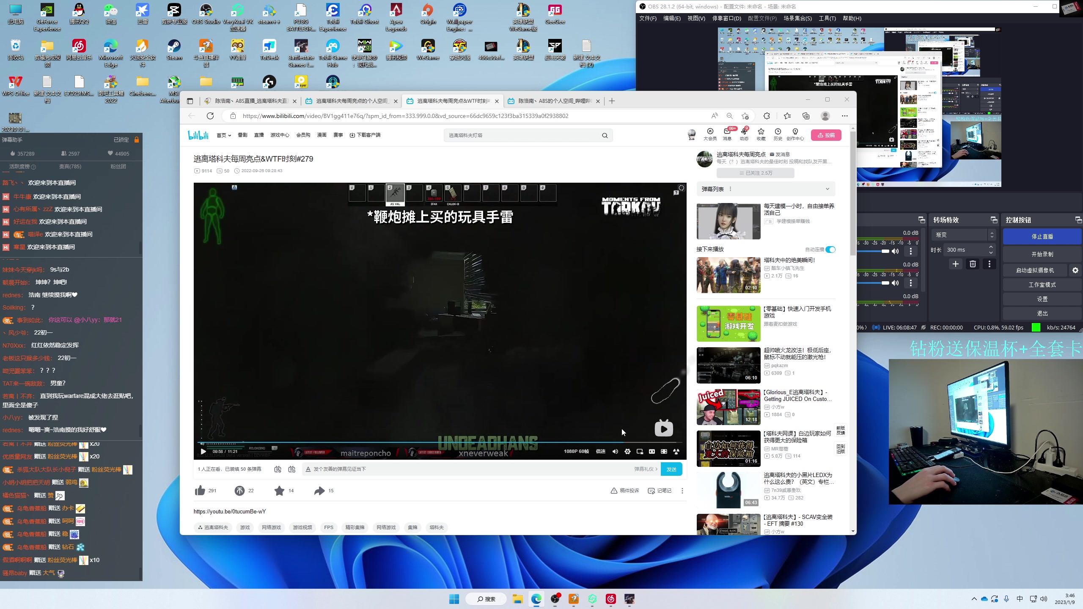Open the OBS 停靠窗口(D) menu
Viewport: 1083px width, 609px height.
(x=727, y=19)
